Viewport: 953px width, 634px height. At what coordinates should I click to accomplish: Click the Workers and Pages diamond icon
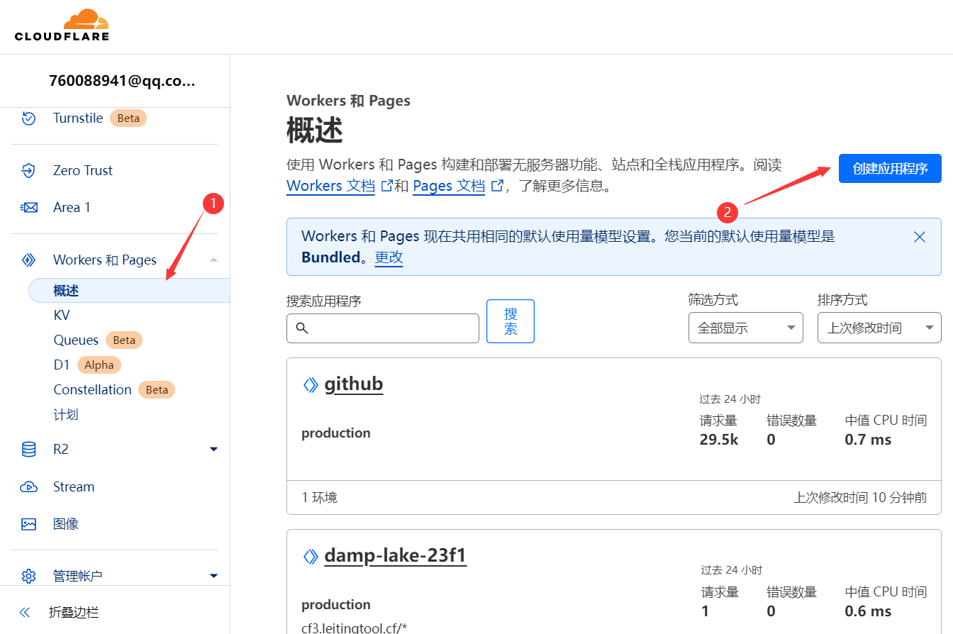pos(28,260)
